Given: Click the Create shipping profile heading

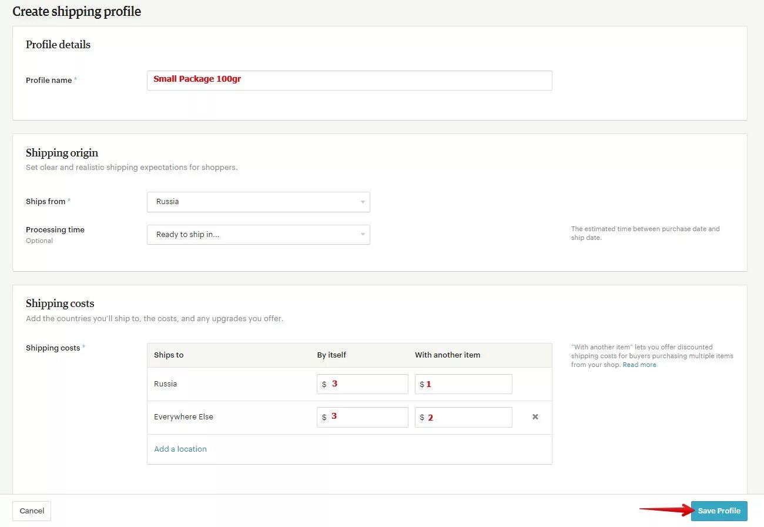Looking at the screenshot, I should [77, 12].
